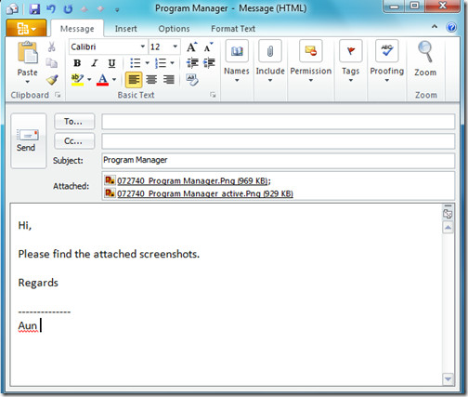Open the 072740_Program Manager_active.Png attachment

pyautogui.click(x=205, y=193)
